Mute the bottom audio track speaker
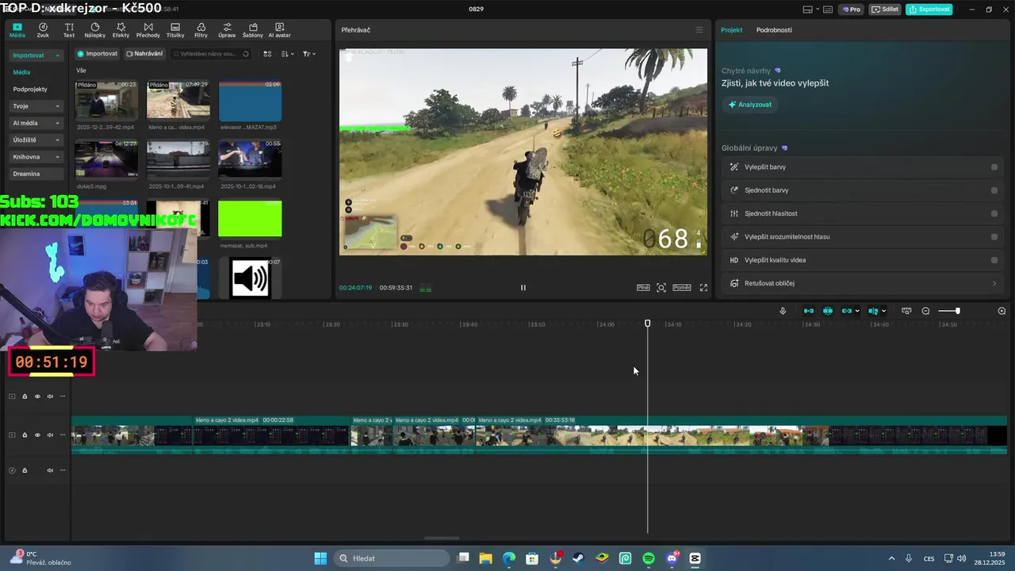1015x571 pixels. click(x=50, y=470)
